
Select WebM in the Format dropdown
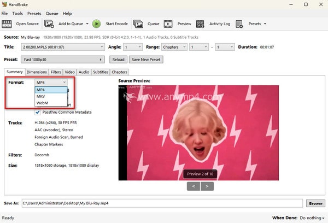(x=42, y=103)
